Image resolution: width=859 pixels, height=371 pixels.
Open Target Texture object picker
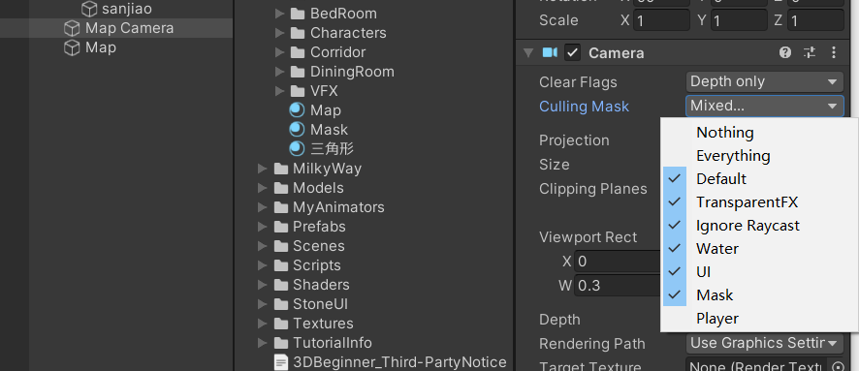pos(837,365)
